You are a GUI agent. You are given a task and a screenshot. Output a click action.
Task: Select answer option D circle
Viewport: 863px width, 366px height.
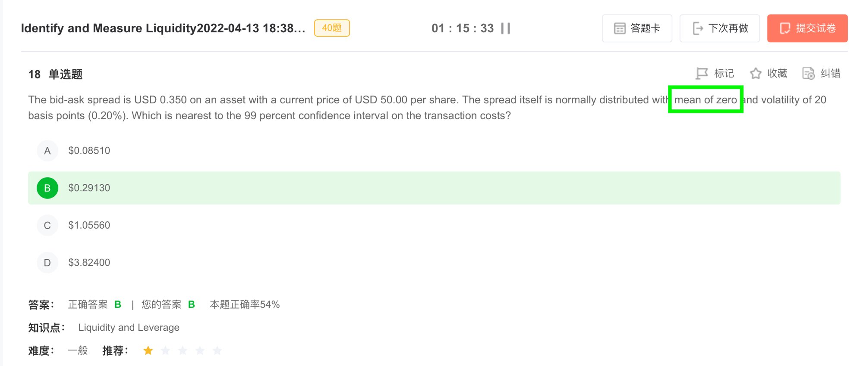pyautogui.click(x=47, y=263)
